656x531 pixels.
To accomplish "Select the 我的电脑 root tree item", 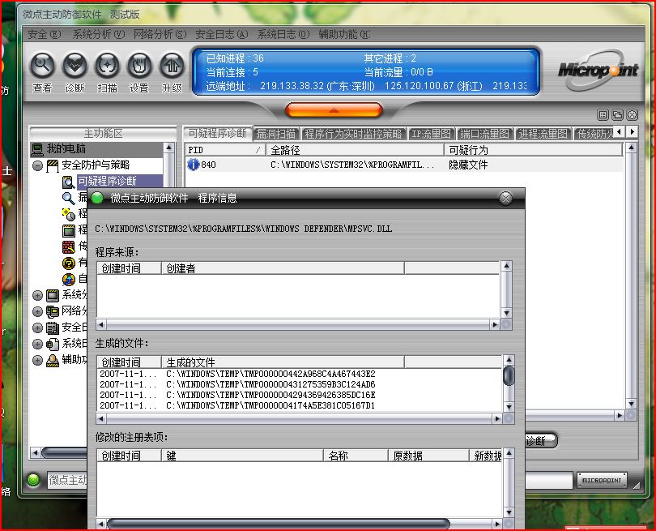I will pyautogui.click(x=66, y=148).
